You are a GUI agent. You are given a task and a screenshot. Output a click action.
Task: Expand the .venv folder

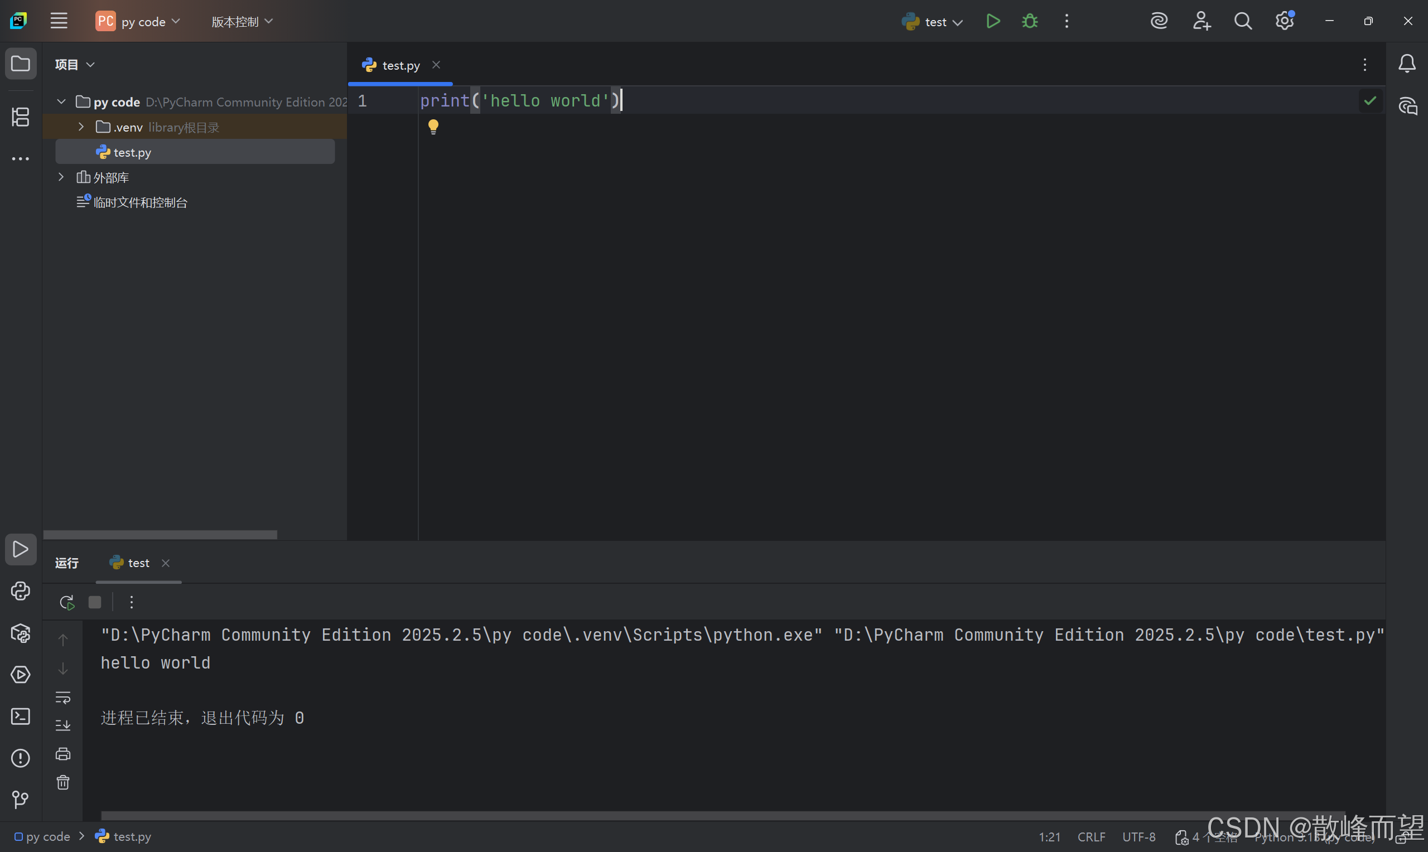click(81, 127)
